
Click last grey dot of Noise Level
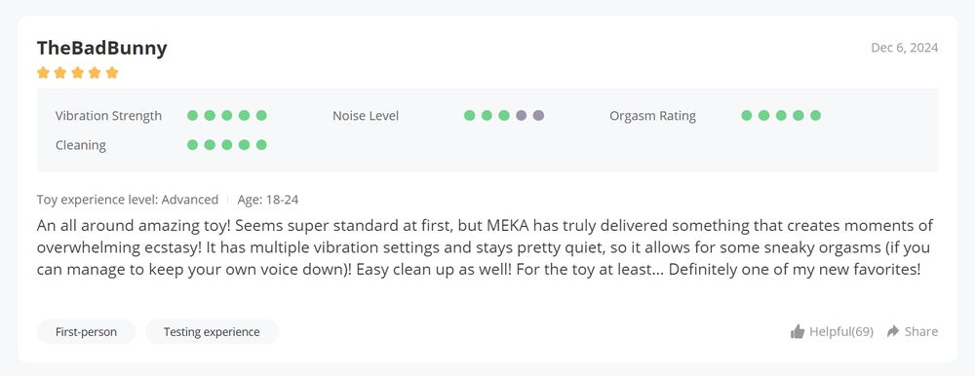click(538, 115)
